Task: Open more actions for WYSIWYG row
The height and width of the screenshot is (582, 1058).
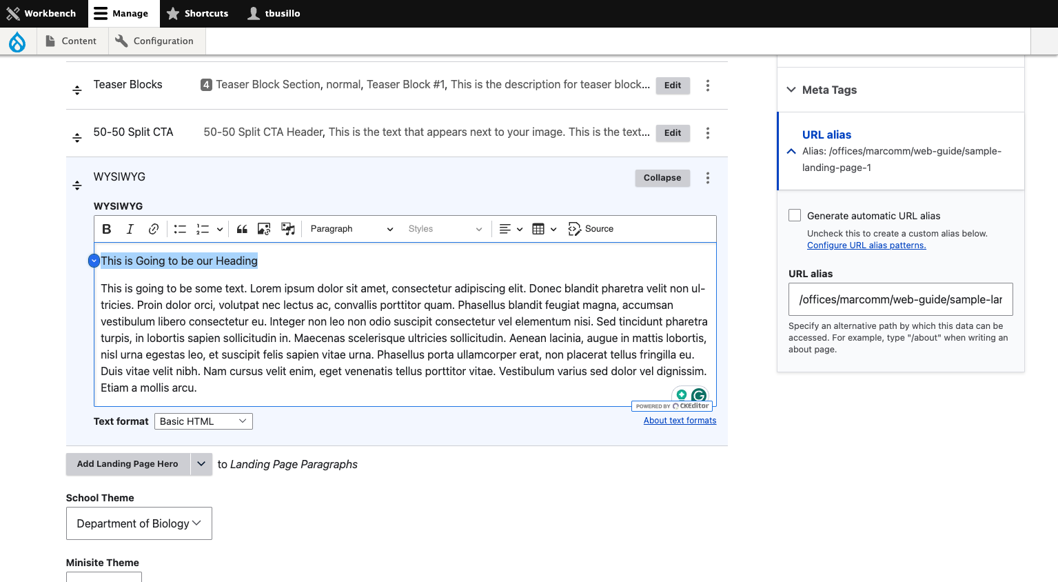Action: pyautogui.click(x=708, y=178)
